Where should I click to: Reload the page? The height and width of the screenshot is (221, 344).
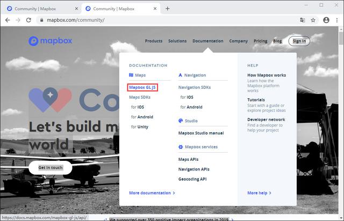28,20
